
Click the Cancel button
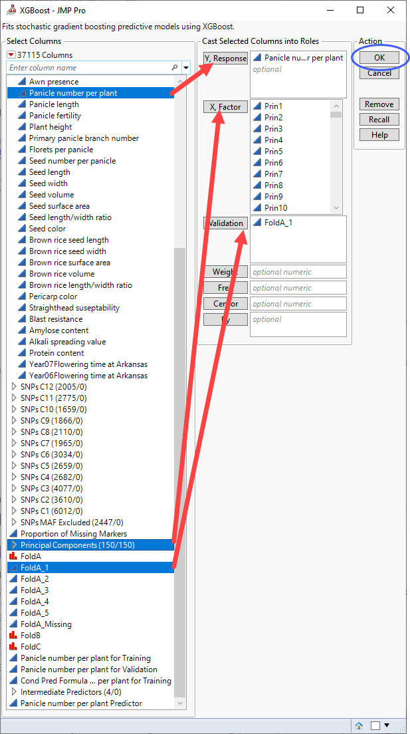point(379,73)
